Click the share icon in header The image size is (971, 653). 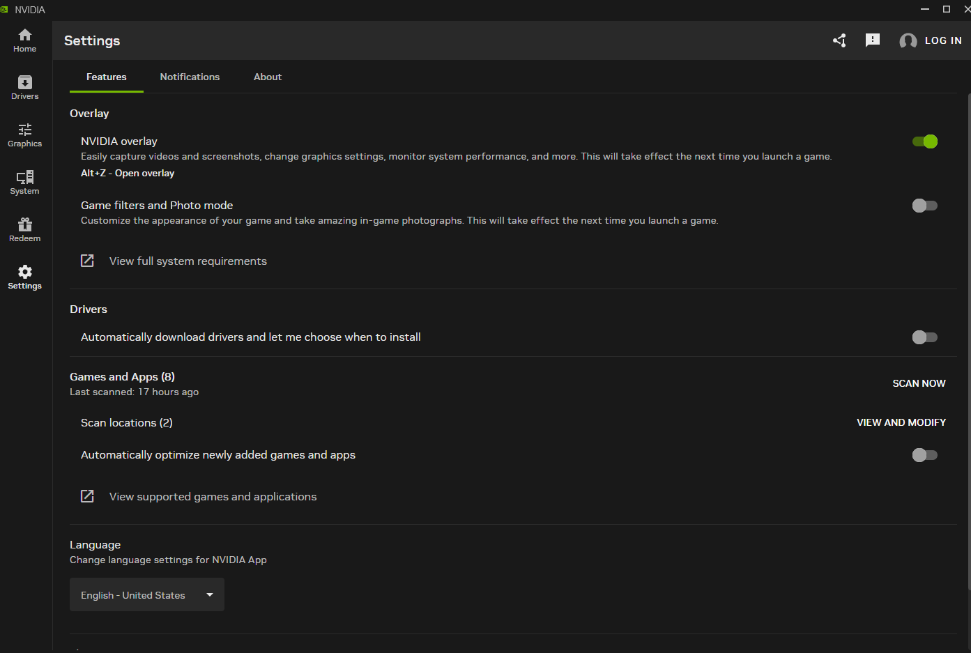(839, 40)
